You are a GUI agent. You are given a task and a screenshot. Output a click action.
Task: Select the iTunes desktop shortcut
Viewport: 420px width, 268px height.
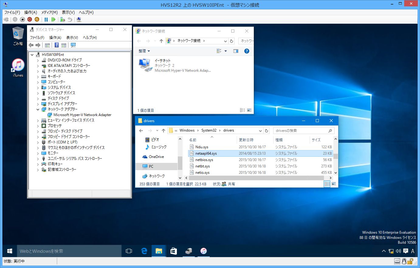point(18,68)
